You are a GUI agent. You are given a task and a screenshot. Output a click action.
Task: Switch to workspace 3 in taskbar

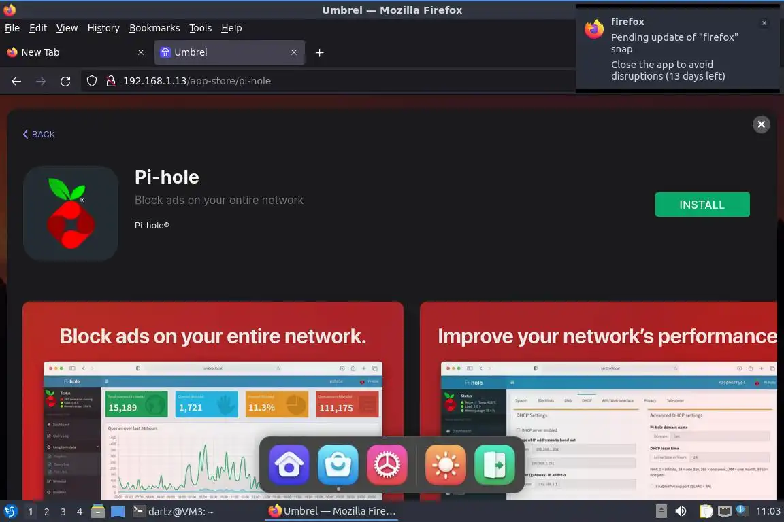(x=63, y=512)
